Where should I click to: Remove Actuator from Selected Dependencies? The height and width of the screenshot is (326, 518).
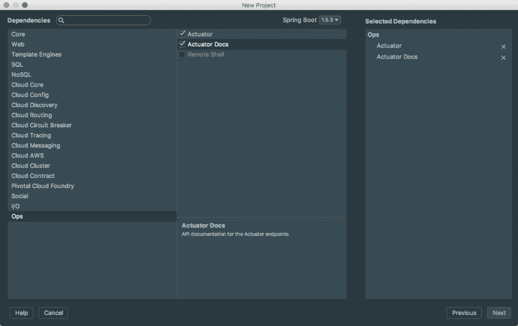point(503,46)
